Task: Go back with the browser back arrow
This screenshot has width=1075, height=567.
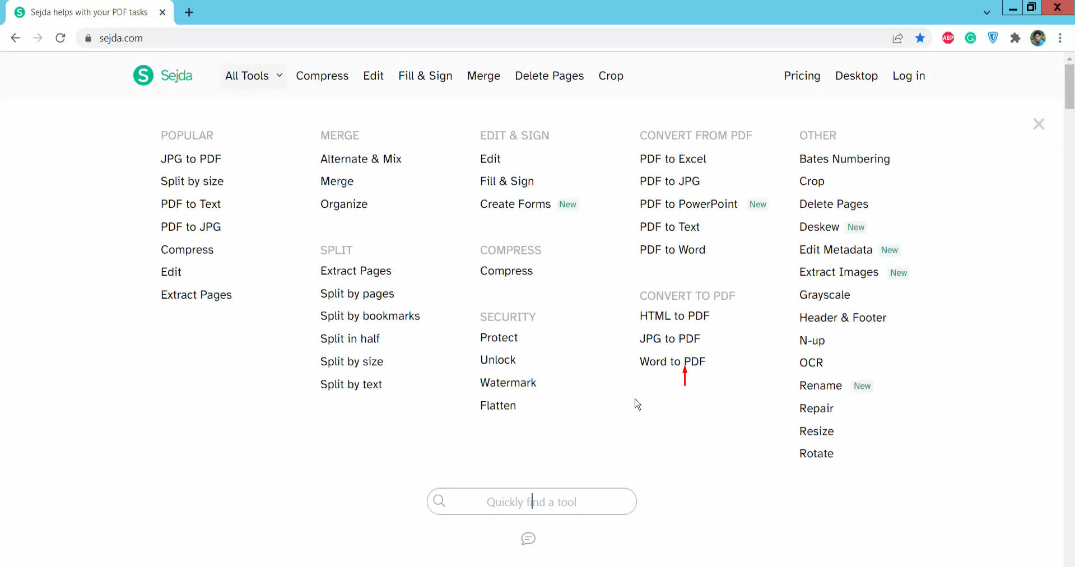Action: tap(15, 38)
